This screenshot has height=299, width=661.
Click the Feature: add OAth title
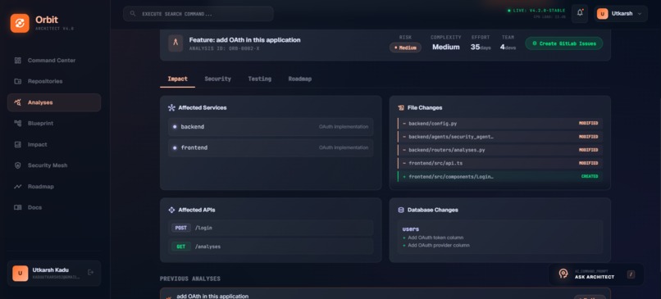[x=244, y=40]
